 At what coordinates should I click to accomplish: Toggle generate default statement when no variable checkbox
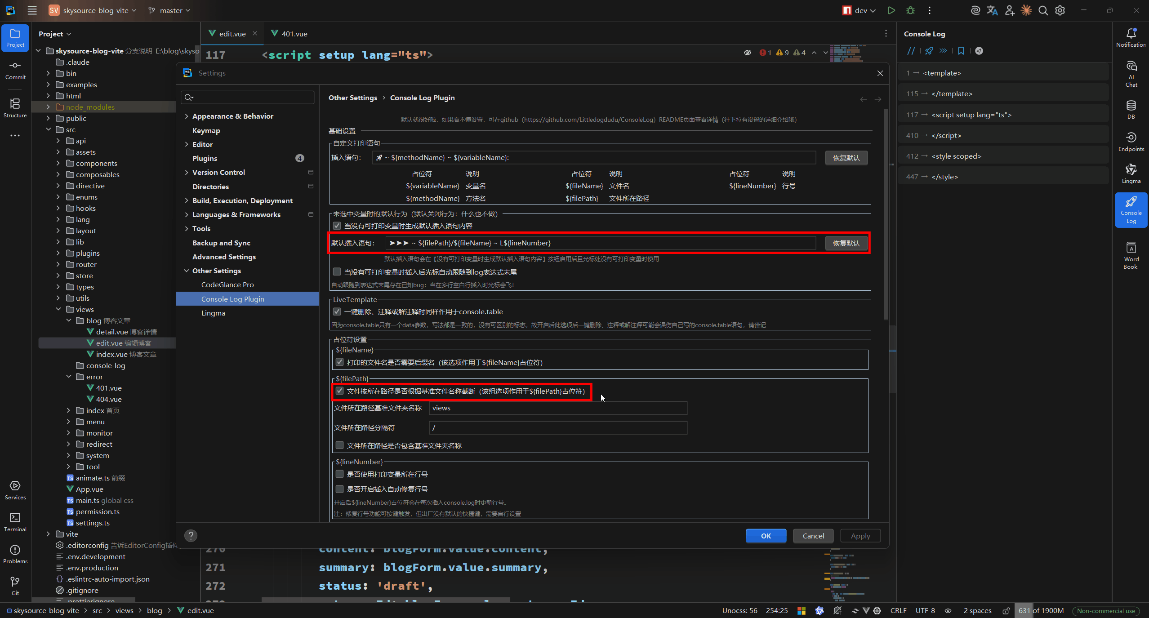(x=337, y=226)
